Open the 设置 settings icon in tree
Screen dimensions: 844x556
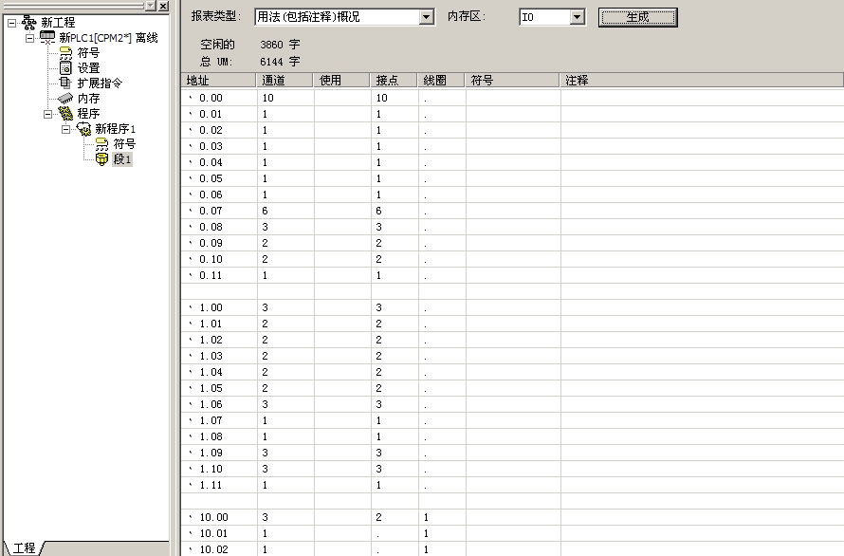click(x=65, y=67)
